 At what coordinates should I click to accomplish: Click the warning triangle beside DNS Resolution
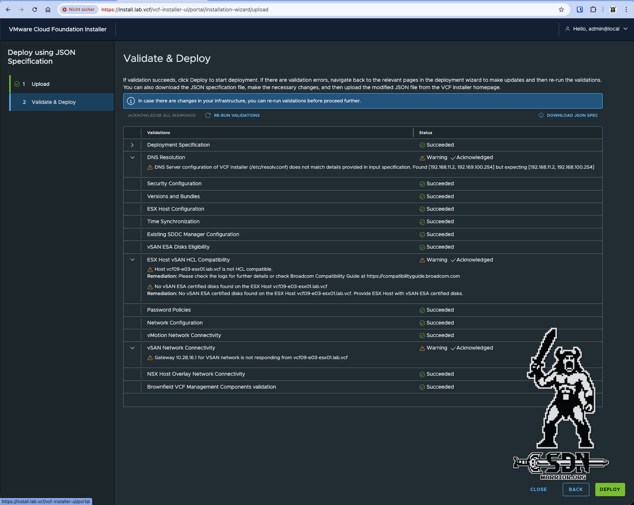pyautogui.click(x=422, y=157)
